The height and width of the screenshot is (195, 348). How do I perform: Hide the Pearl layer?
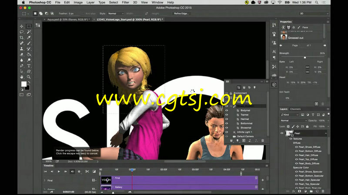(x=282, y=133)
